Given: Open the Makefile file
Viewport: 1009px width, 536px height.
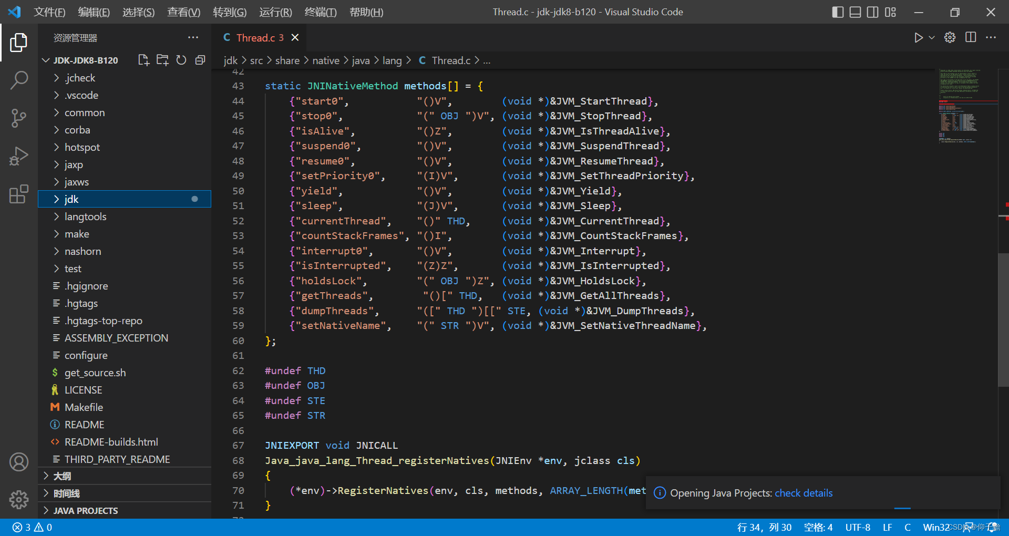Looking at the screenshot, I should 125,407.
